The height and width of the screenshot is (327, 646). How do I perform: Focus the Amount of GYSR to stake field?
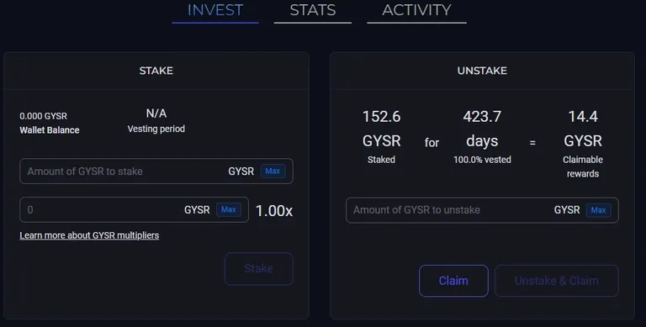pyautogui.click(x=124, y=171)
